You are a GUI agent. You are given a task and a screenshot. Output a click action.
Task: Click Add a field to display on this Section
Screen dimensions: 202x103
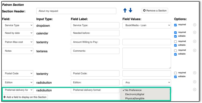pyautogui.click(x=25, y=97)
